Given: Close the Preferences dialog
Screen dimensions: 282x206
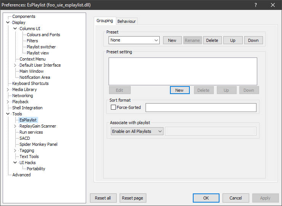Looking at the screenshot, I should (273, 5).
